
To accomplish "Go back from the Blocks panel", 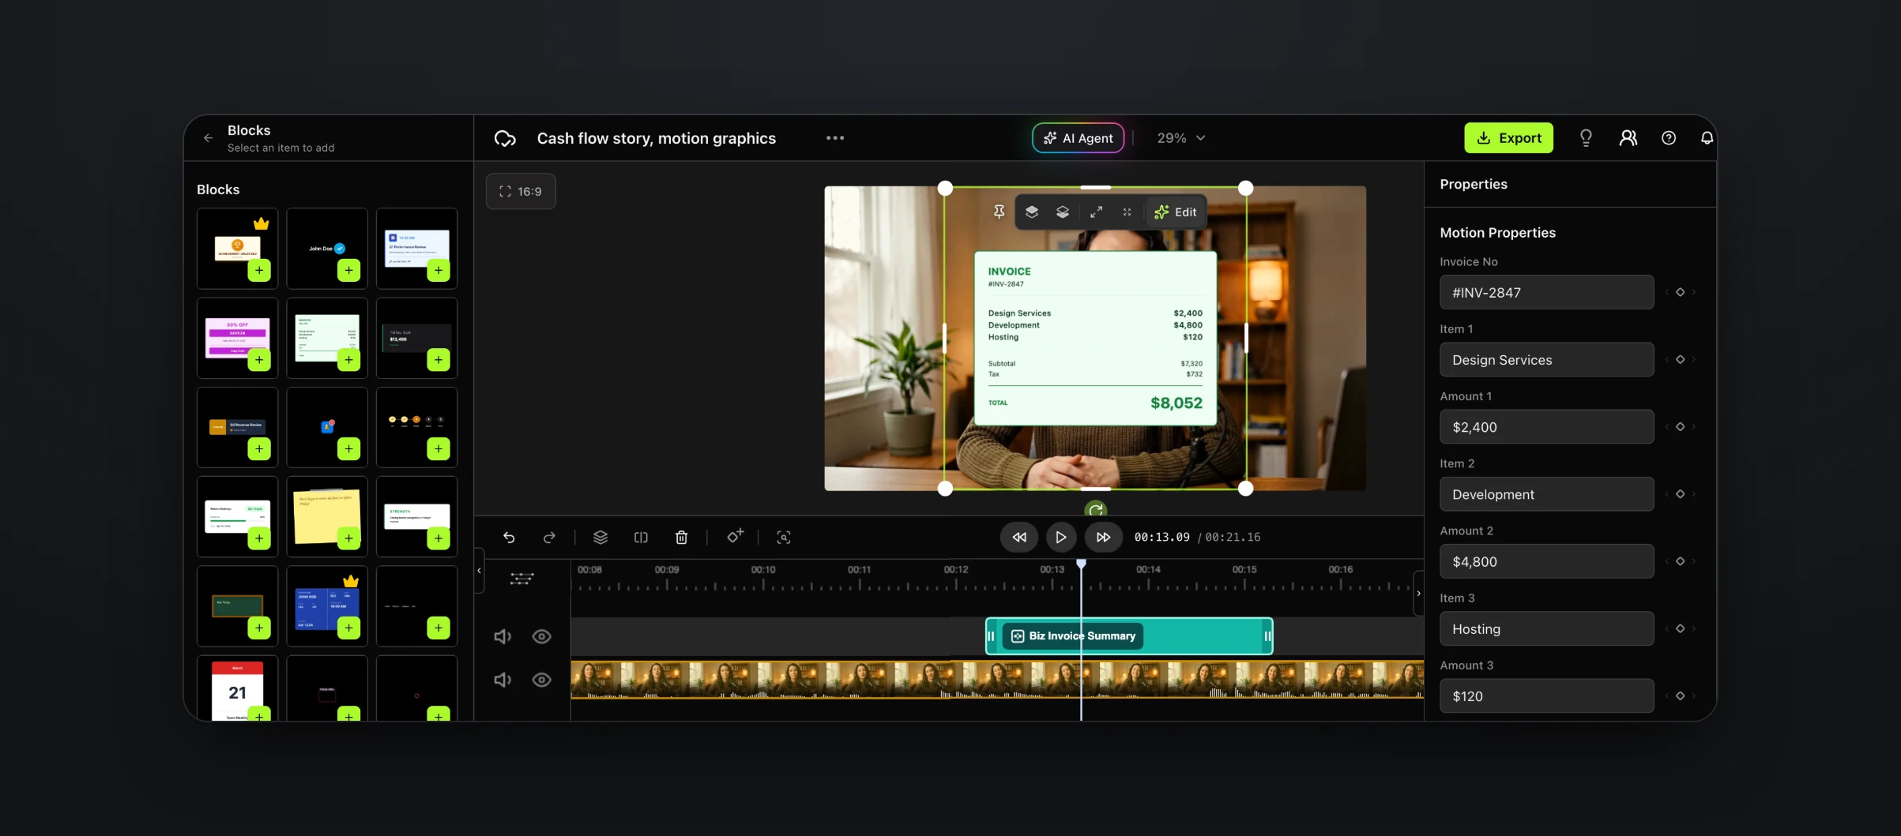I will [209, 138].
